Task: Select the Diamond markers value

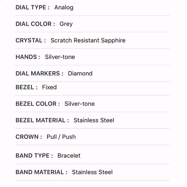Action: point(80,73)
